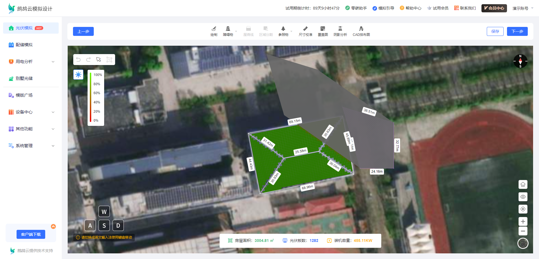Open 光伏模拟 in the sidebar
The height and width of the screenshot is (259, 539).
(31, 28)
